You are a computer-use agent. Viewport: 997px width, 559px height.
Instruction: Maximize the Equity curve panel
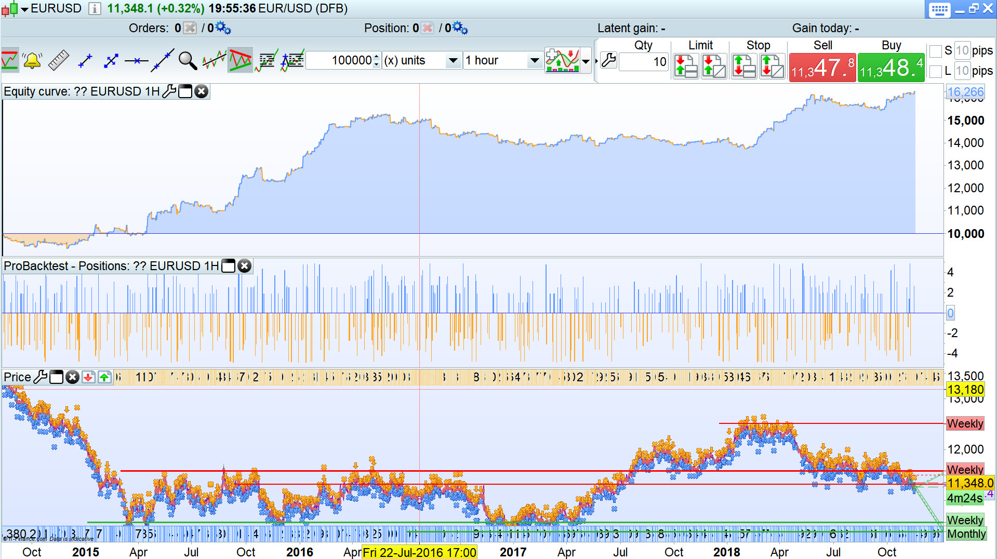pos(185,91)
